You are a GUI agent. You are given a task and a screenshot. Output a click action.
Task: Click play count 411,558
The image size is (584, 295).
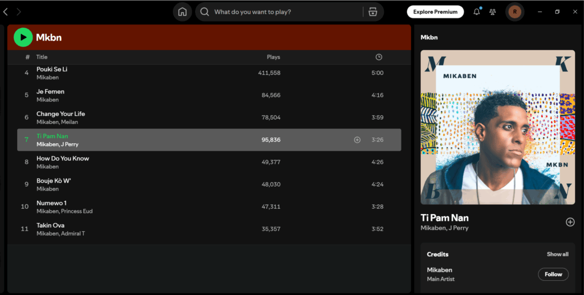tap(269, 73)
